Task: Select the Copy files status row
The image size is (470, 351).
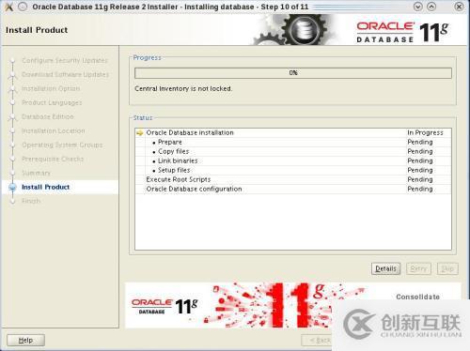Action: (x=293, y=152)
